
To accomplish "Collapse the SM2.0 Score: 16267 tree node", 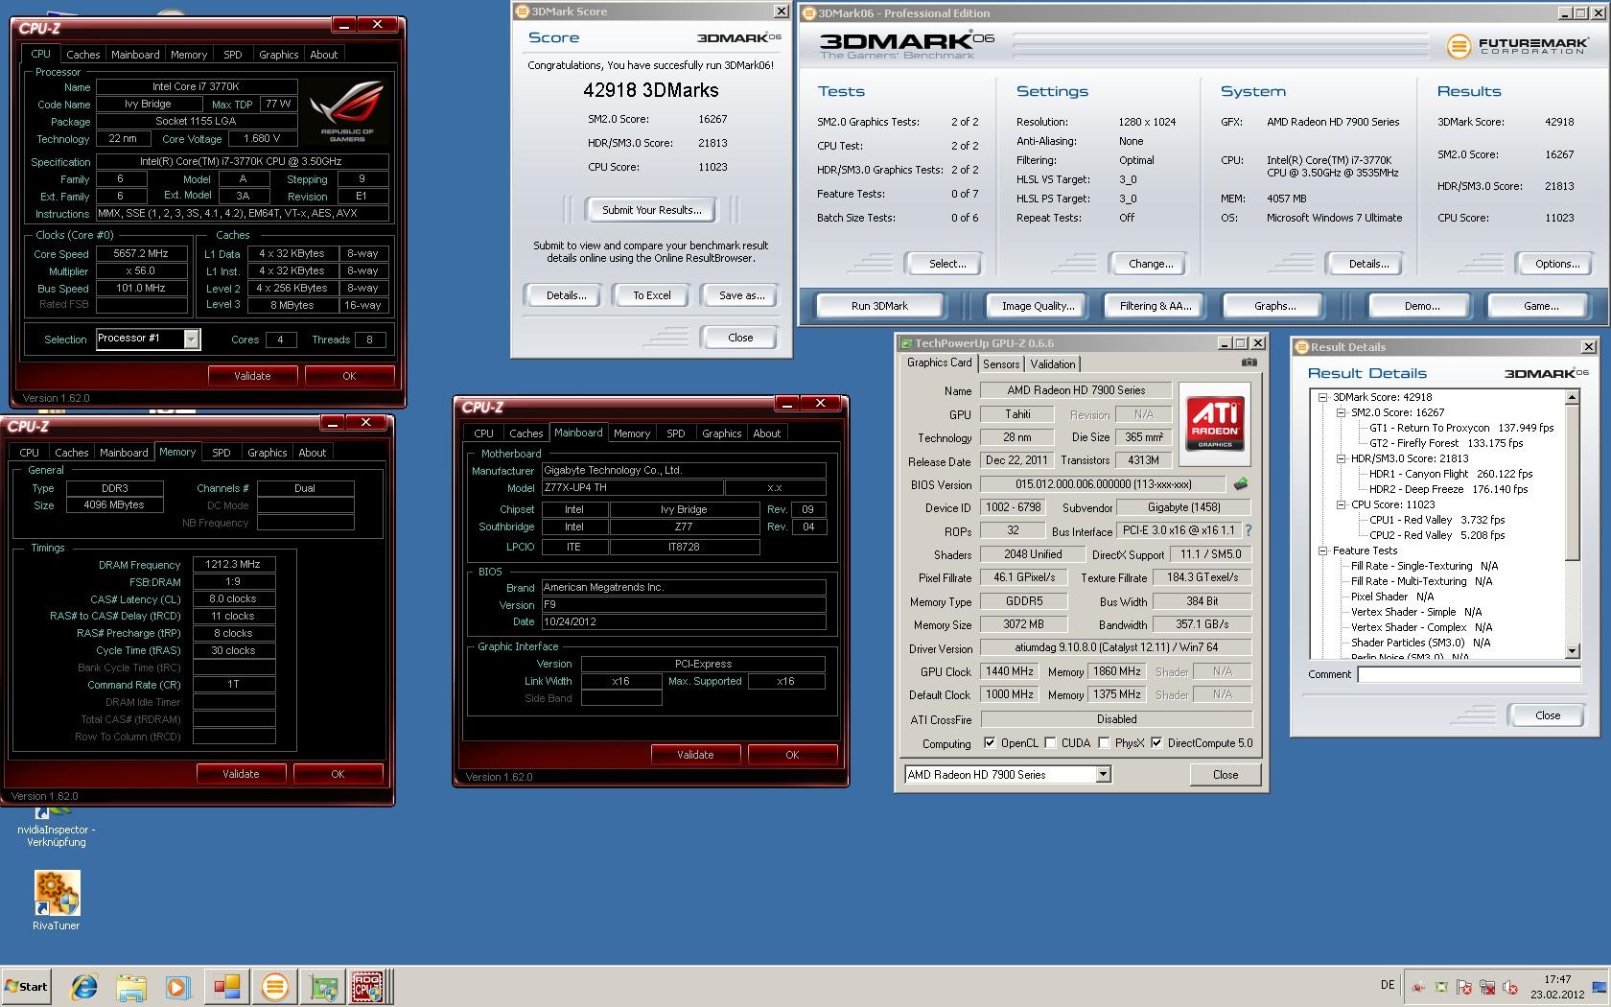I will tap(1341, 412).
